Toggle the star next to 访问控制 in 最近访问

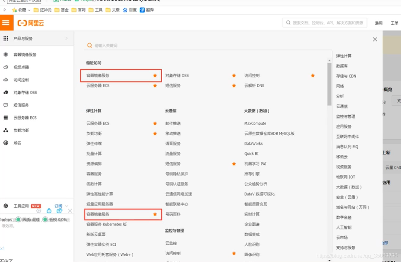(313, 76)
